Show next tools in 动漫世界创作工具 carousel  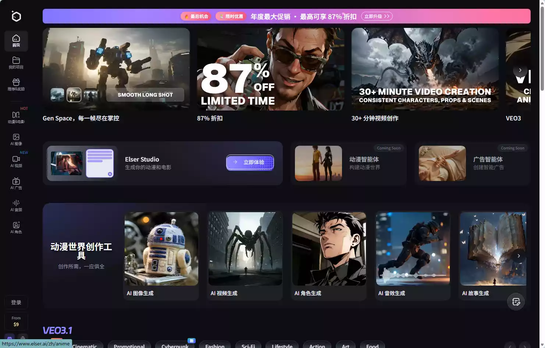[519, 256]
